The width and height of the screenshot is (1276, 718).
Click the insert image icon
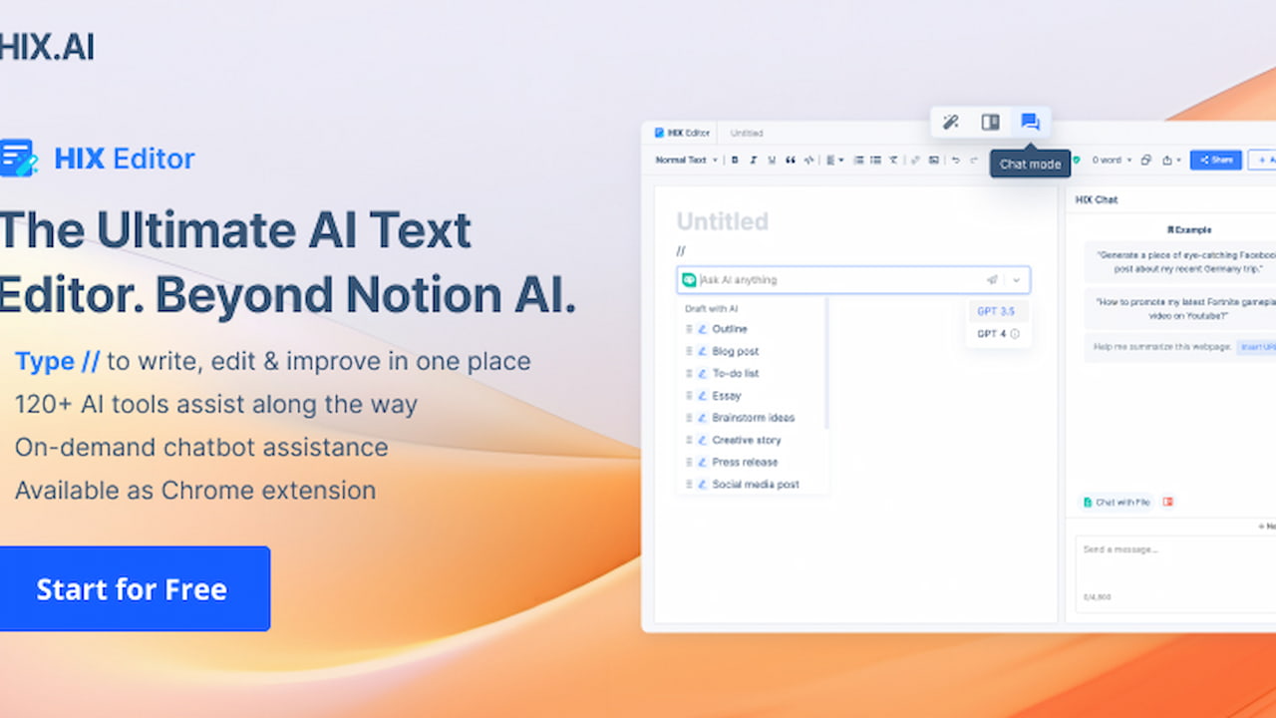click(x=934, y=160)
